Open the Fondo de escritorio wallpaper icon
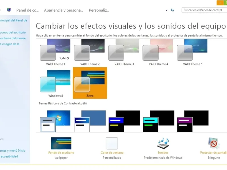This screenshot has width=227, height=170. tap(61, 143)
